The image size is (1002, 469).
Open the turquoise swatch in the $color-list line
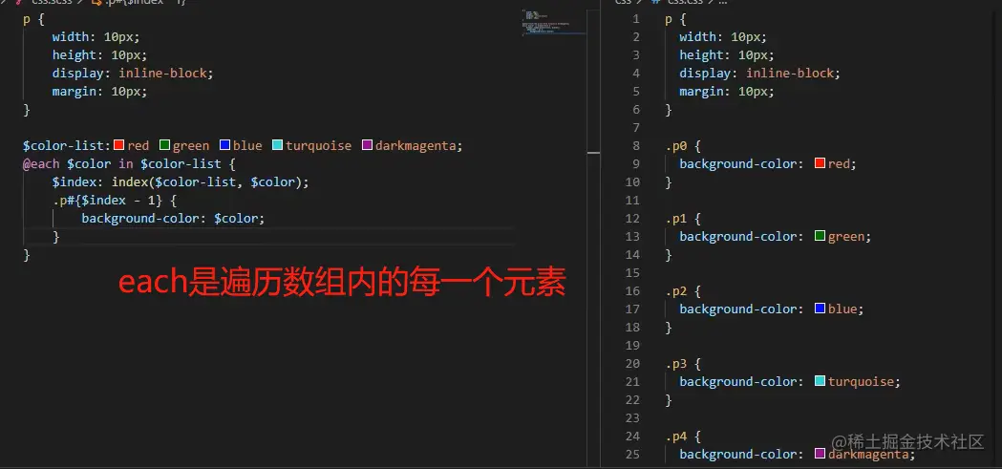coord(277,145)
